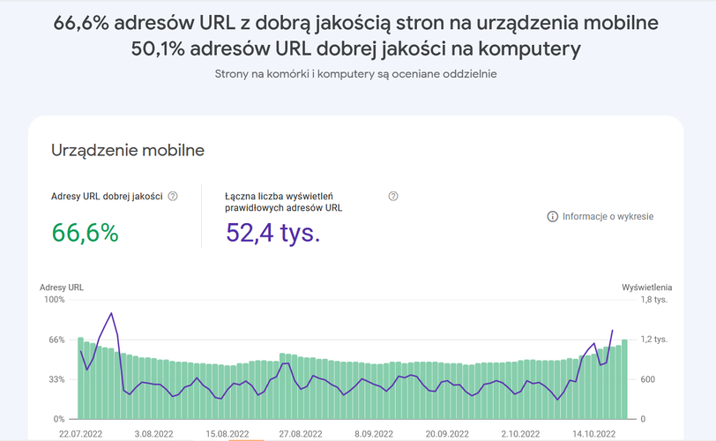Select the 8.09.2022 date axis label
The width and height of the screenshot is (716, 441).
coord(377,434)
